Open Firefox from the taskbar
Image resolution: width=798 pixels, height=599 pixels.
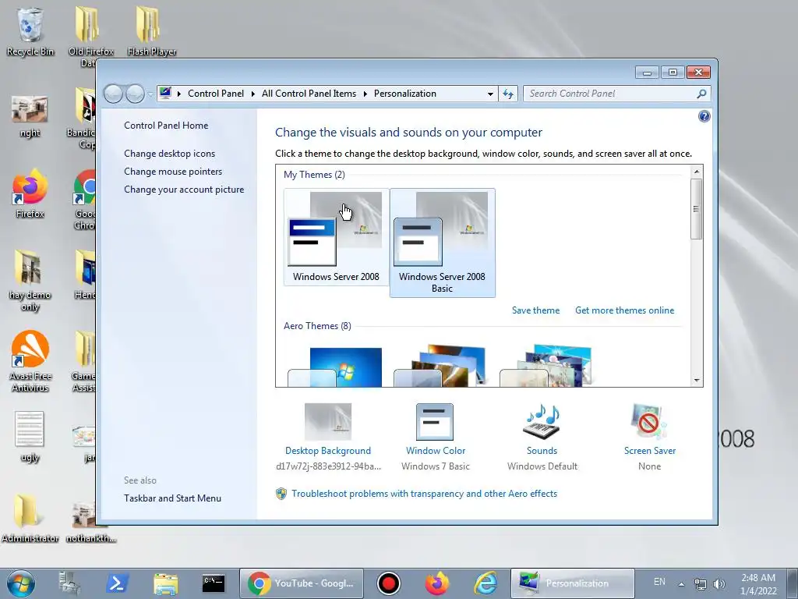click(x=436, y=583)
